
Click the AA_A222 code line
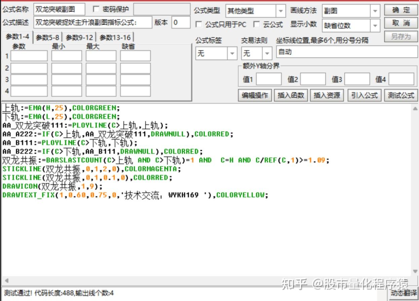pyautogui.click(x=118, y=134)
